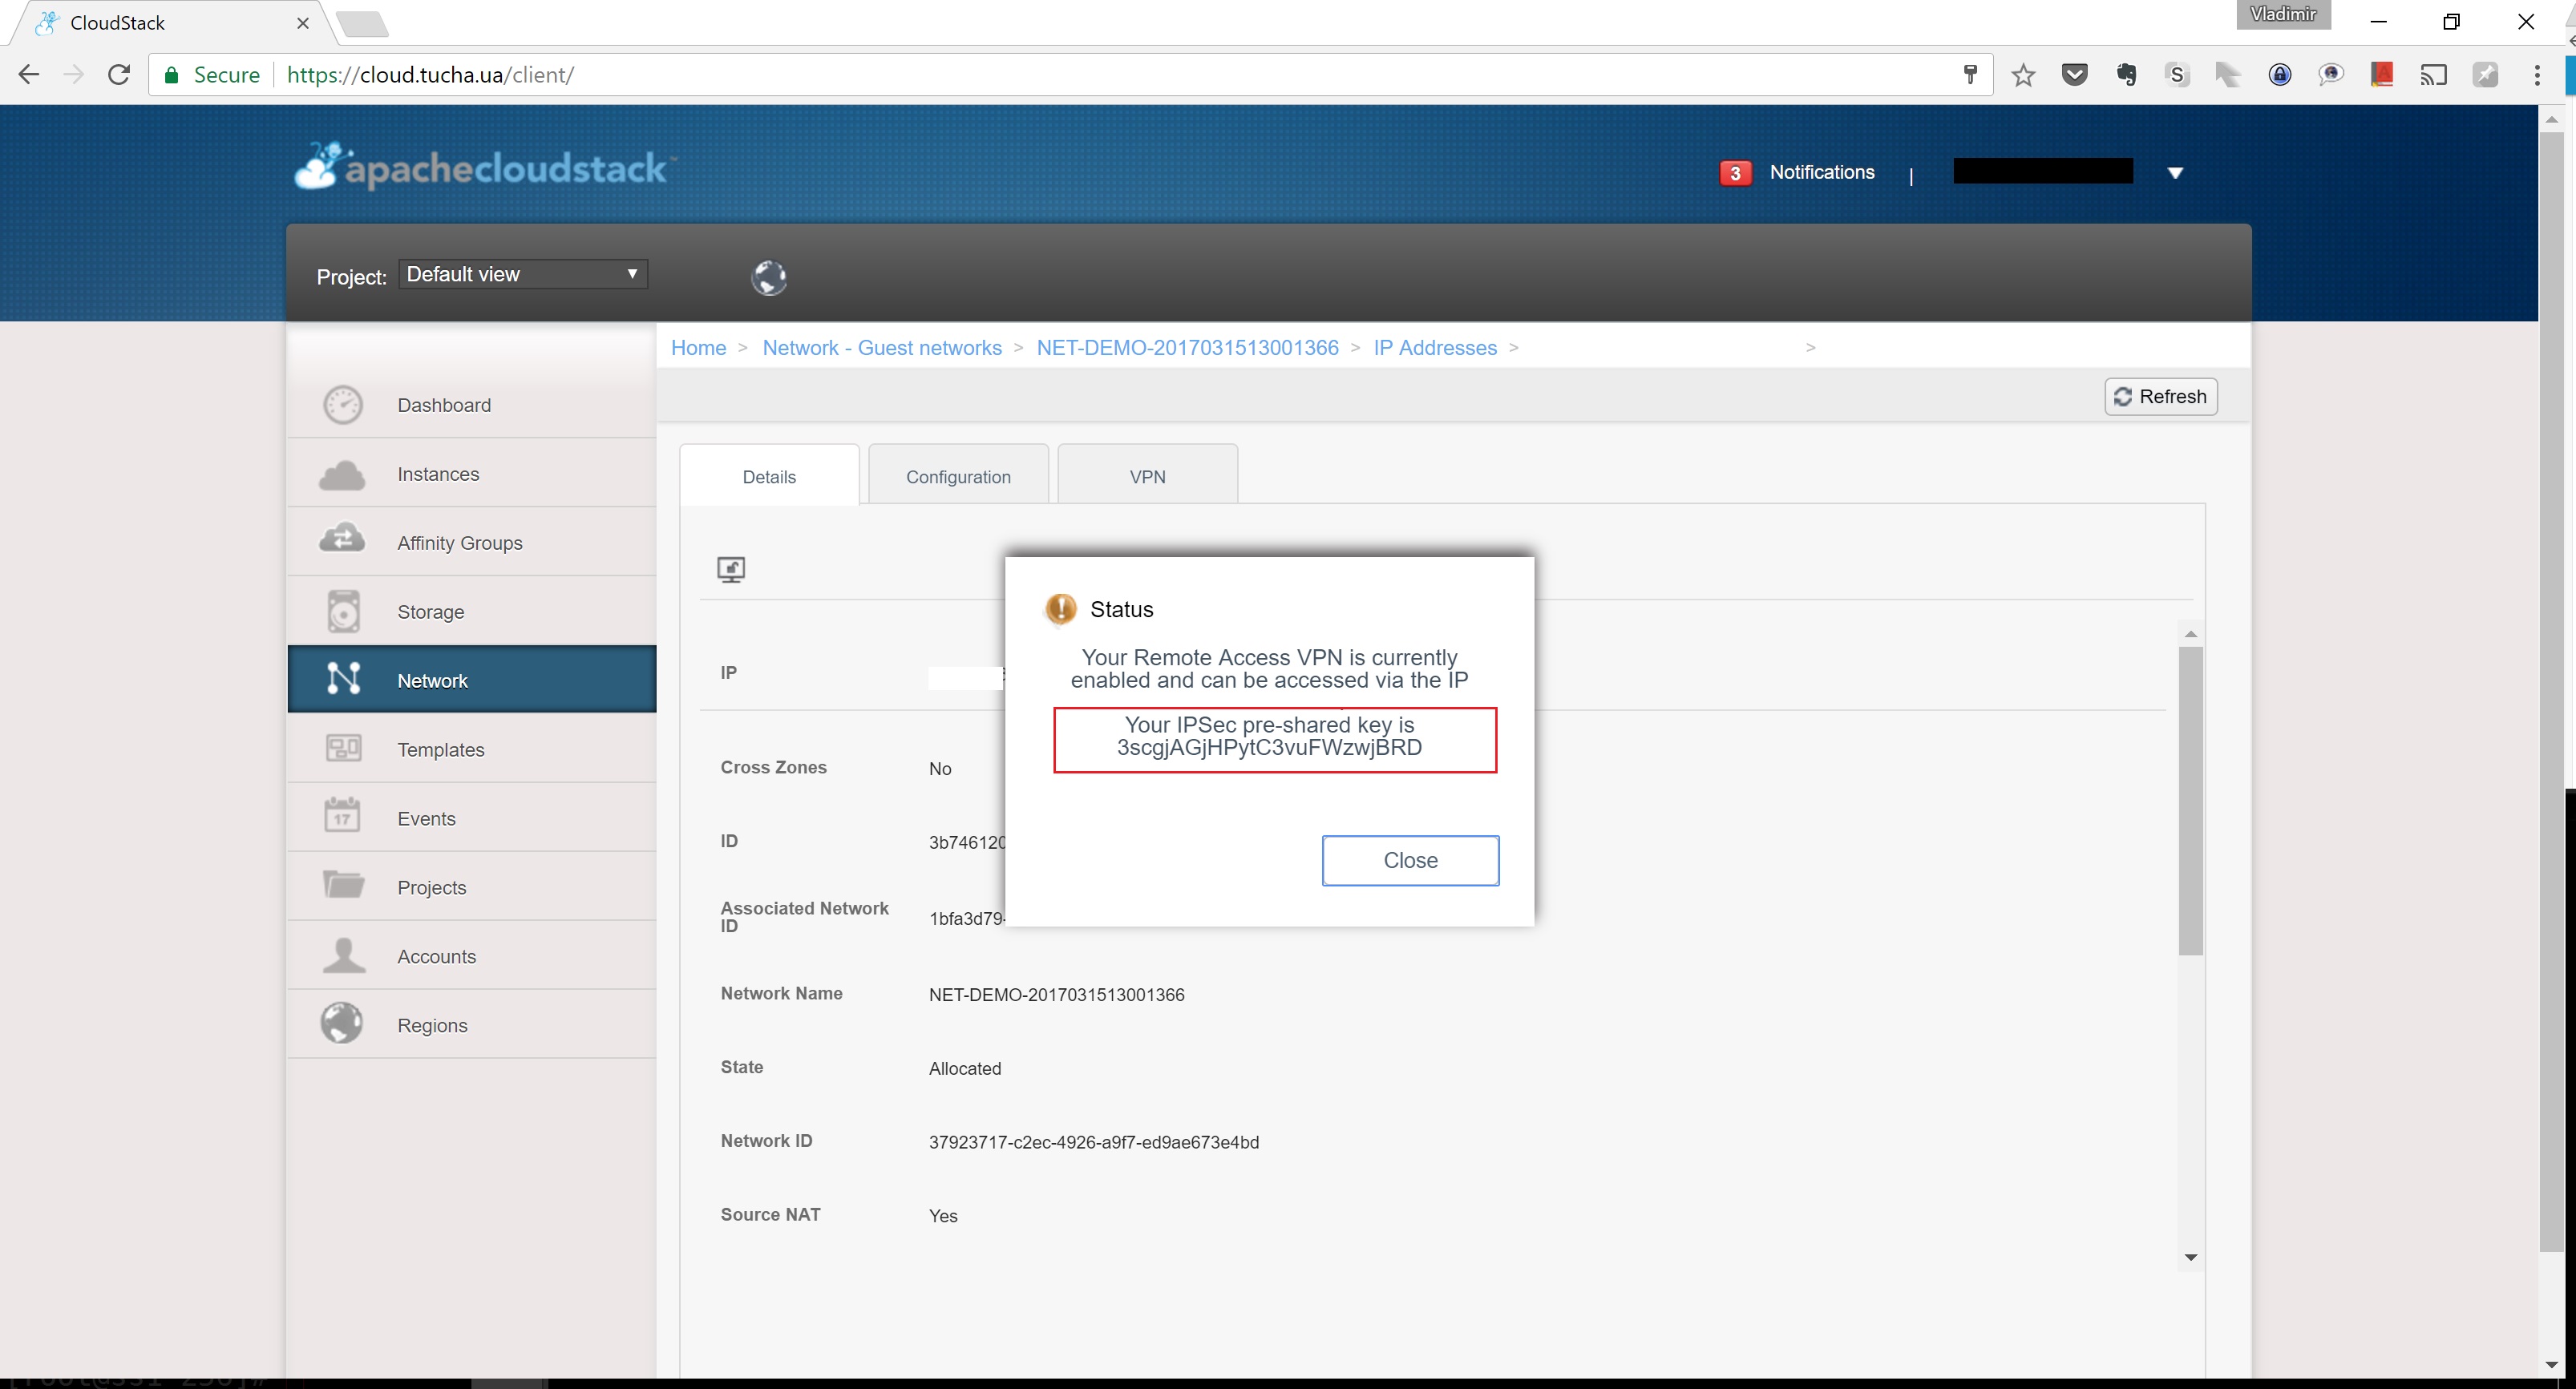Open the Project Default view dropdown
Viewport: 2576px width, 1389px height.
523,274
